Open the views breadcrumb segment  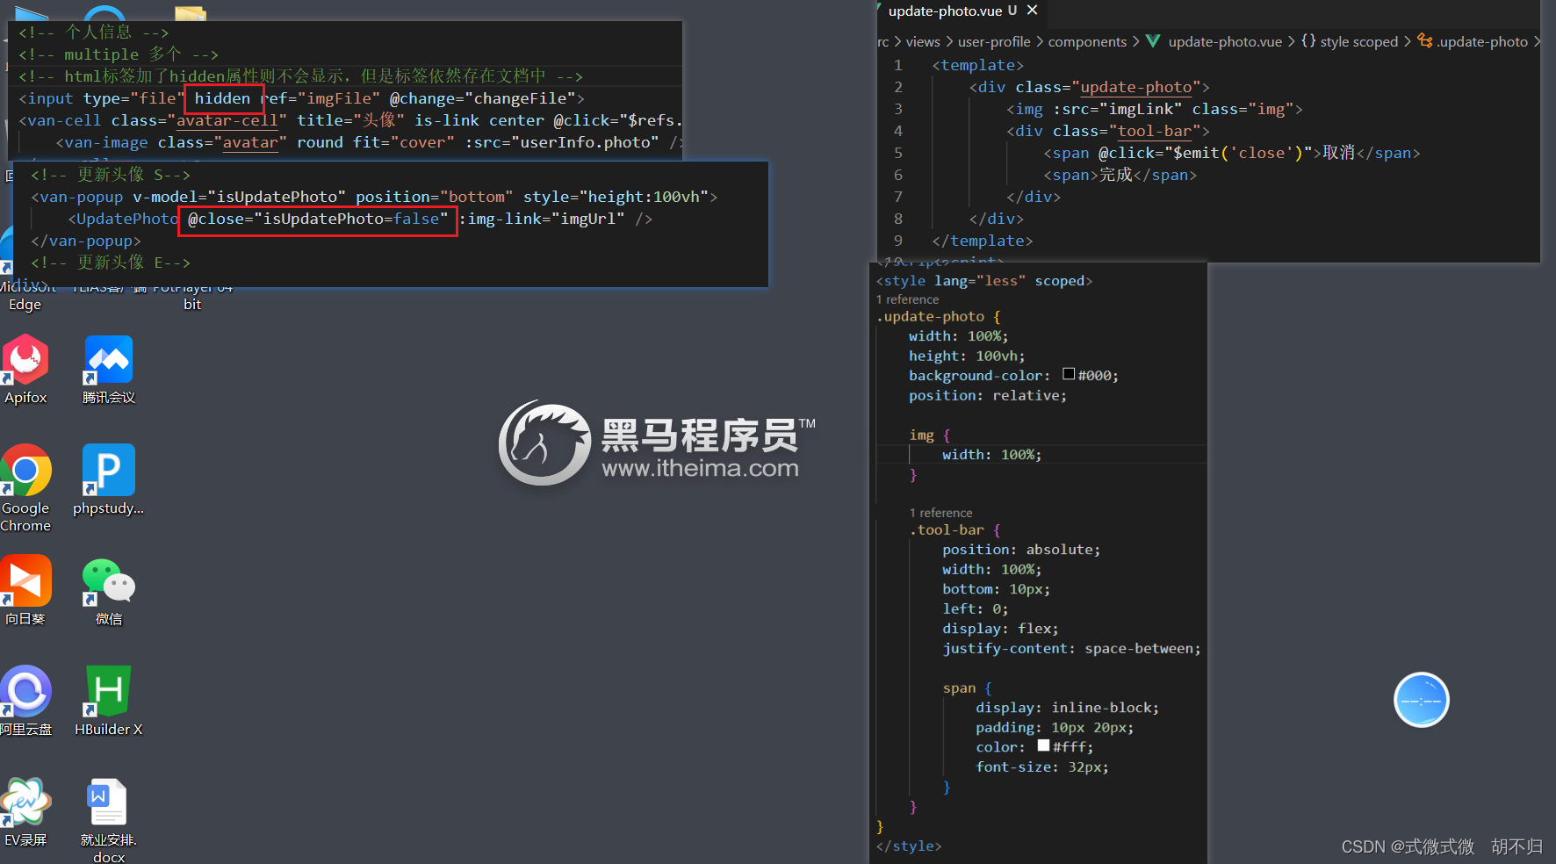(923, 41)
